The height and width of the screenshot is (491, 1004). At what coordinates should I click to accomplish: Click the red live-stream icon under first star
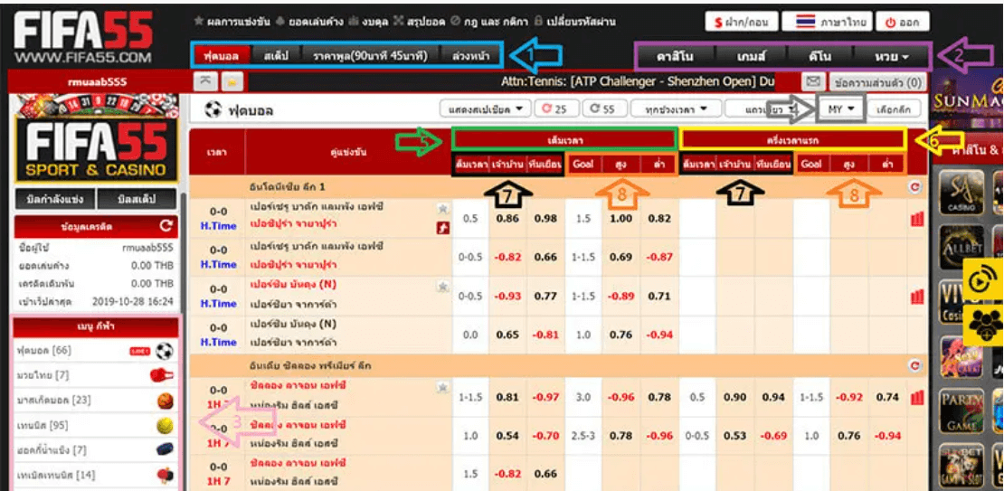[x=443, y=228]
